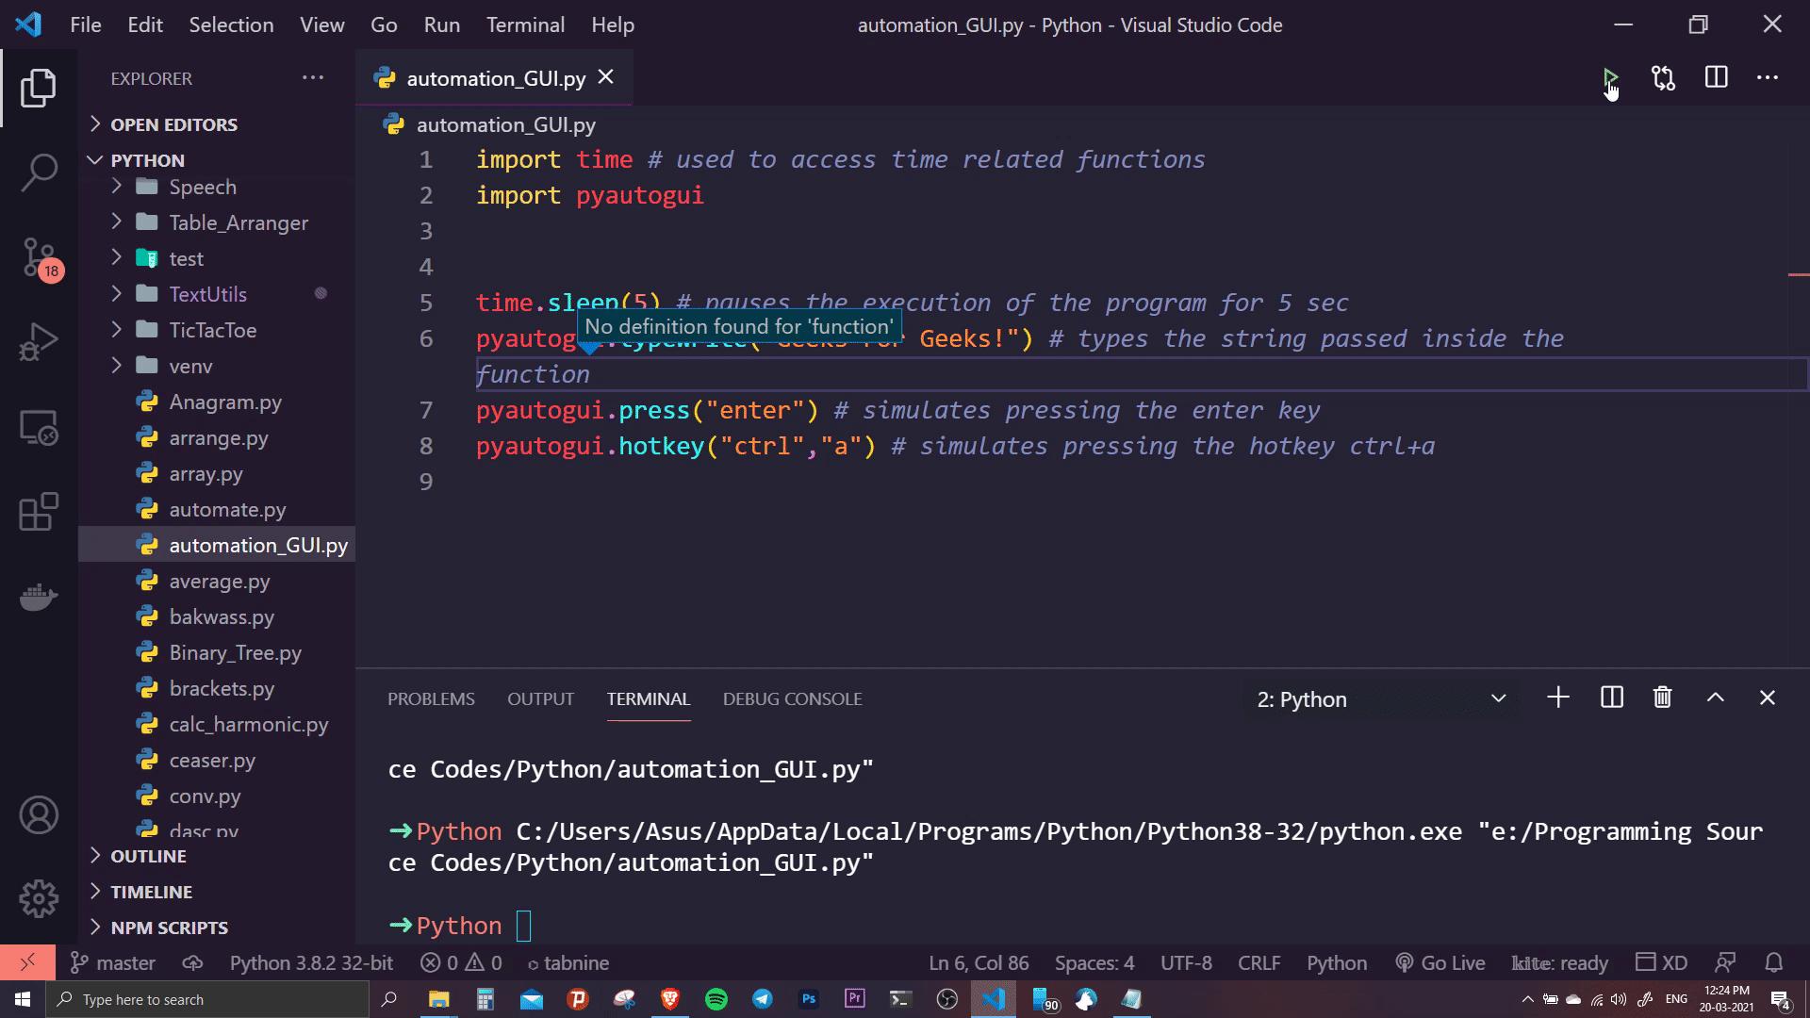Run the Python file with the play icon
1810x1018 pixels.
tap(1609, 77)
